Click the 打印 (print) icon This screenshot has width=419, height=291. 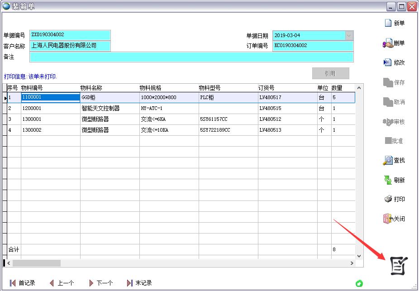coord(388,199)
